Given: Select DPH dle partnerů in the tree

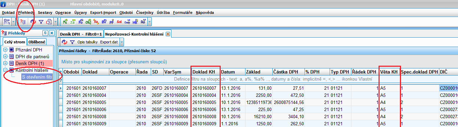Looking at the screenshot, I should tap(32, 57).
